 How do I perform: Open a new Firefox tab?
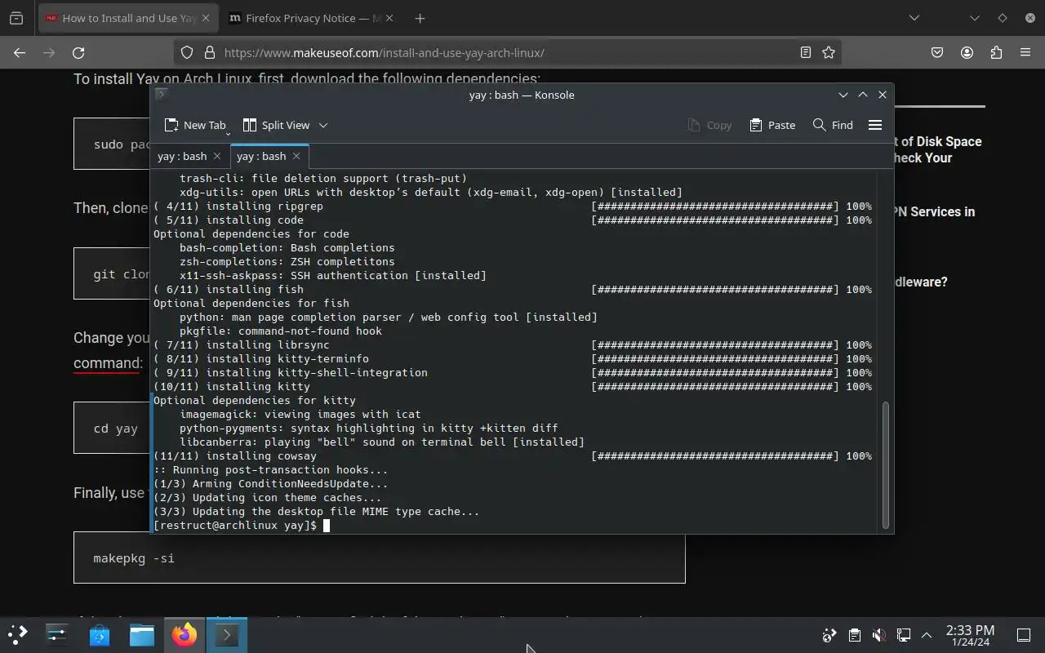tap(420, 18)
